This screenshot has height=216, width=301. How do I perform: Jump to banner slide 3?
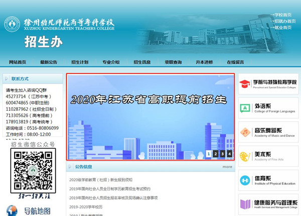(222, 154)
